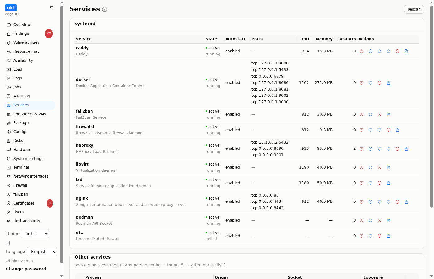
Task: Open the Language dropdown showing English
Action: tap(42, 252)
